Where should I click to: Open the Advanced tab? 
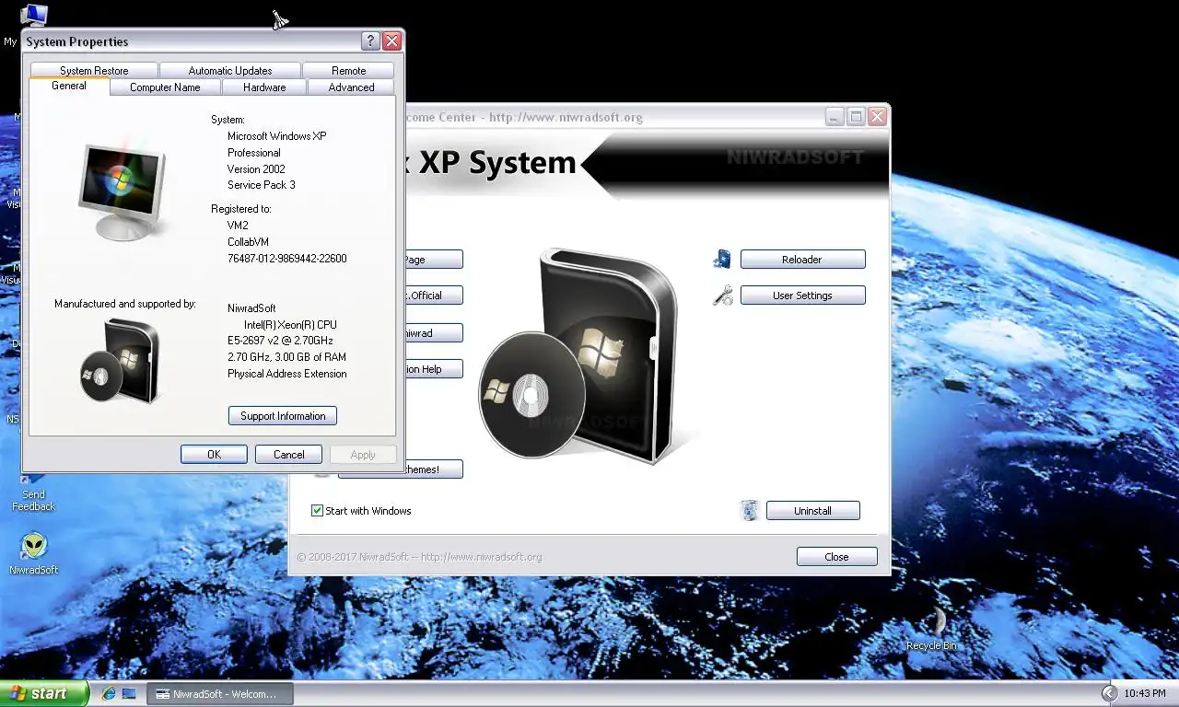click(351, 87)
